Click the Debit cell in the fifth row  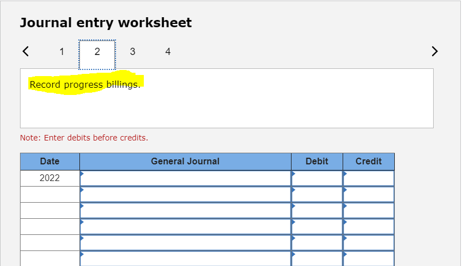317,243
